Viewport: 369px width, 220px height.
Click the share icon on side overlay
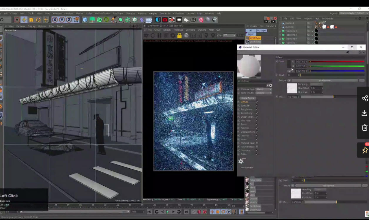pyautogui.click(x=365, y=98)
